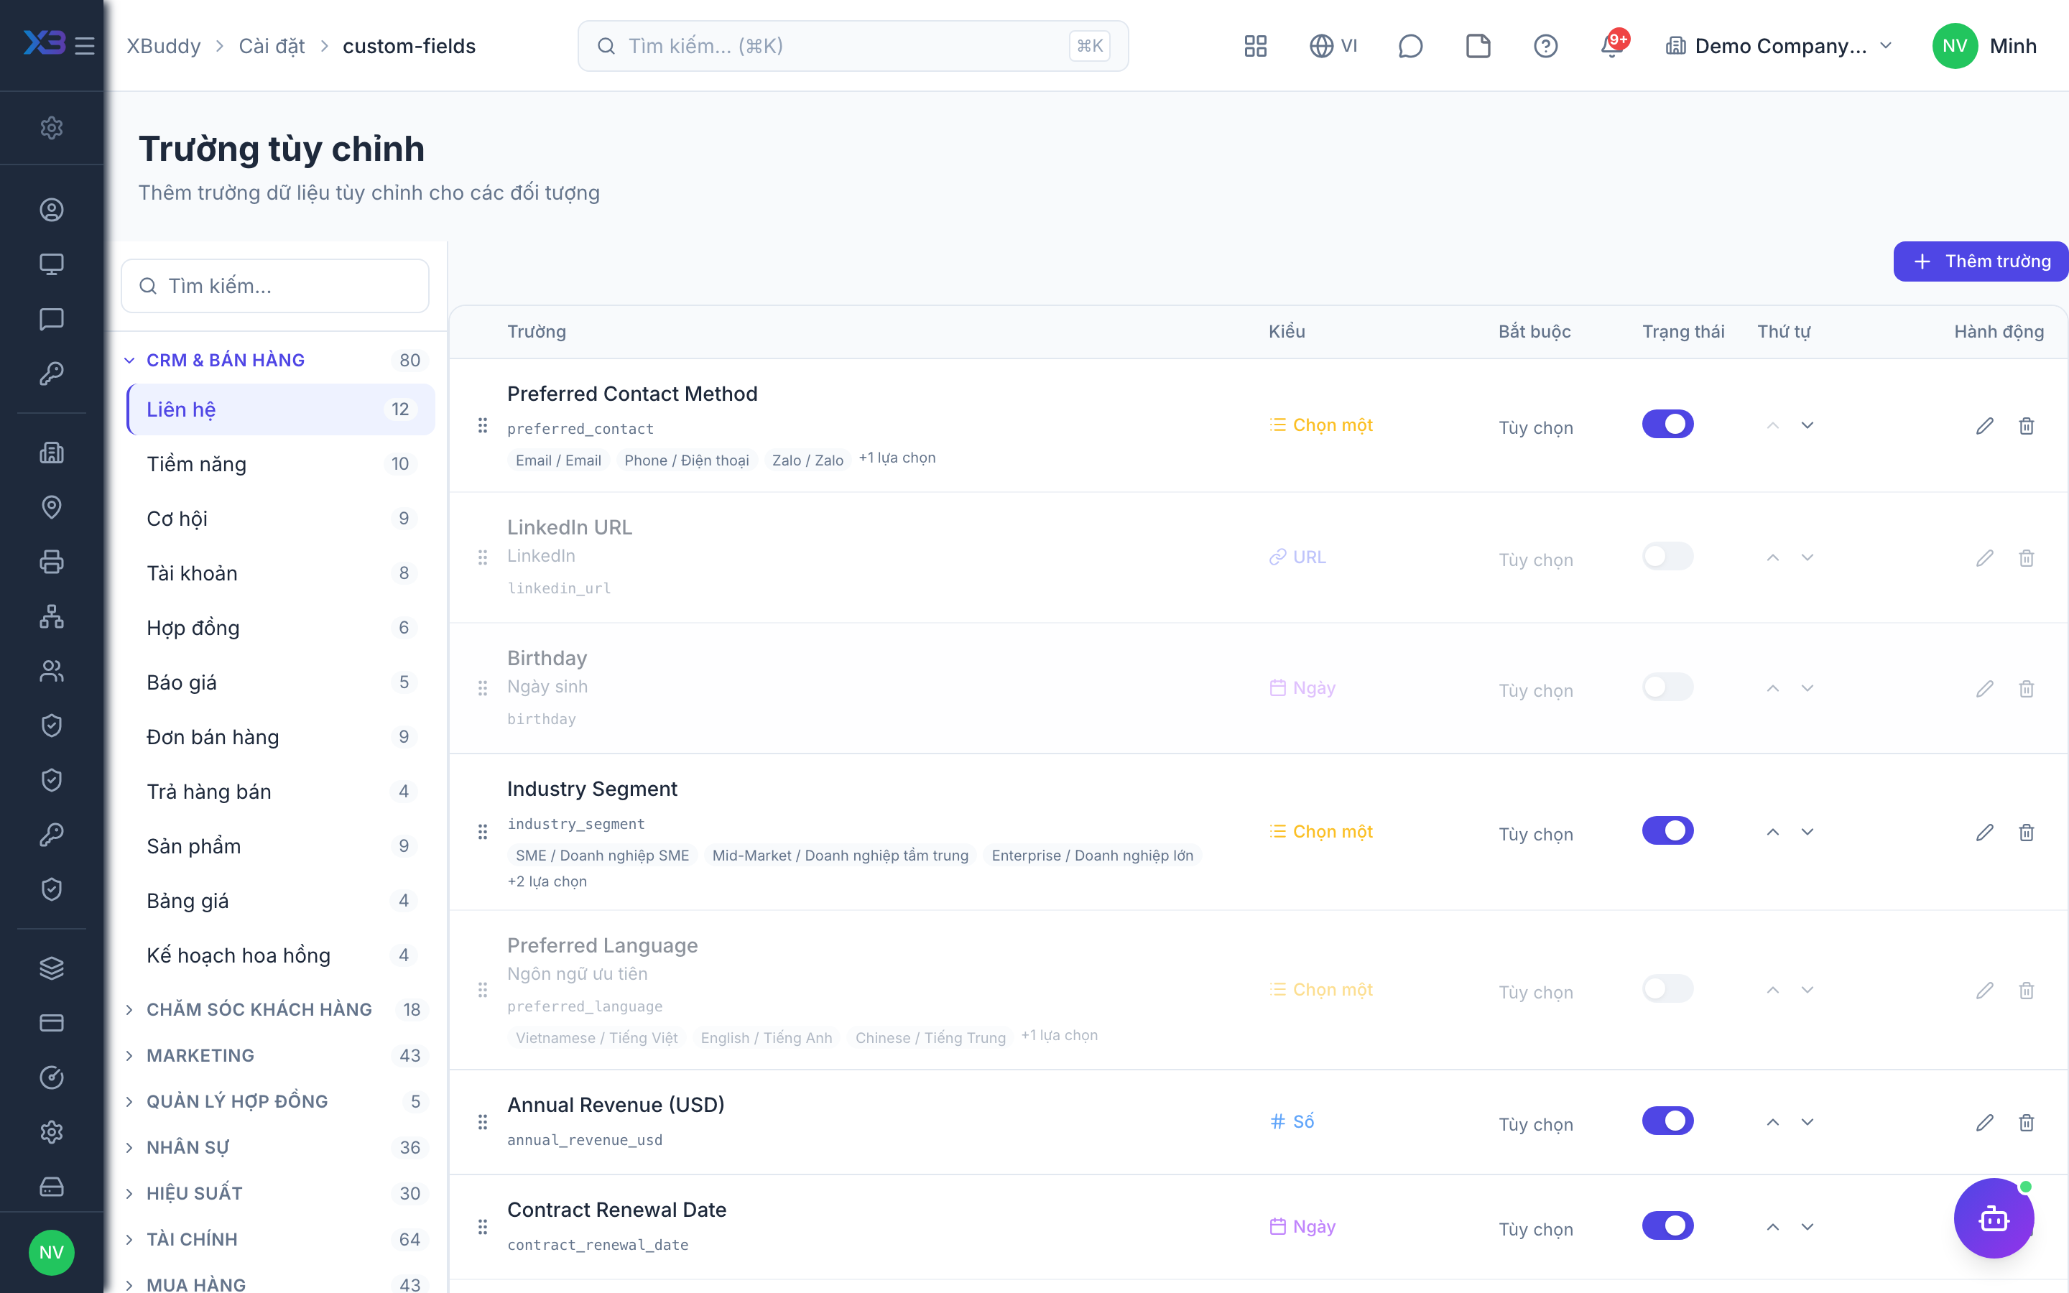
Task: Collapse the CRM & BÁN HÀNG group
Action: click(x=275, y=360)
